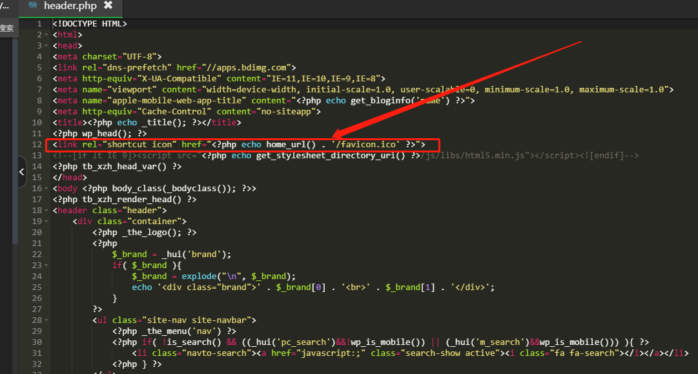Click line number 32 in the gutter
698x374 pixels.
pos(37,364)
